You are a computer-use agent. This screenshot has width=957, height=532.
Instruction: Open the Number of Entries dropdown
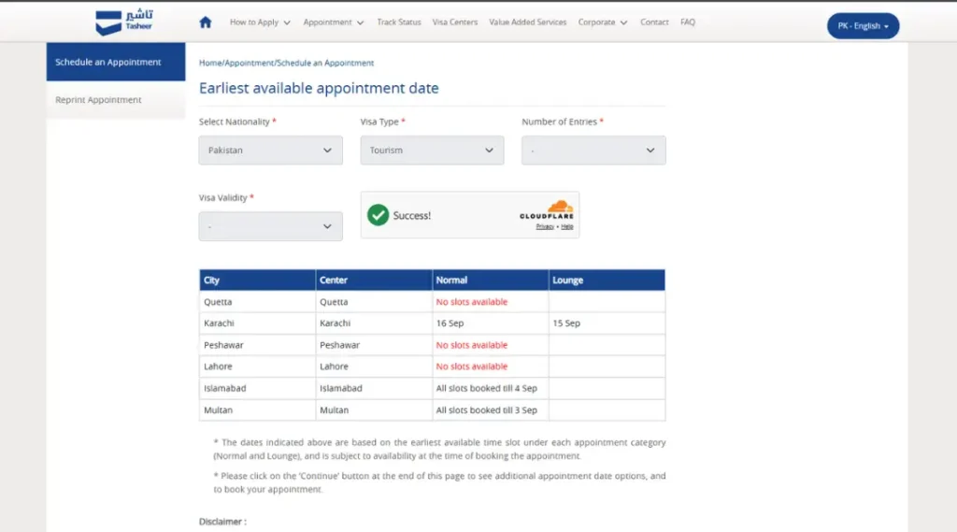[593, 151]
